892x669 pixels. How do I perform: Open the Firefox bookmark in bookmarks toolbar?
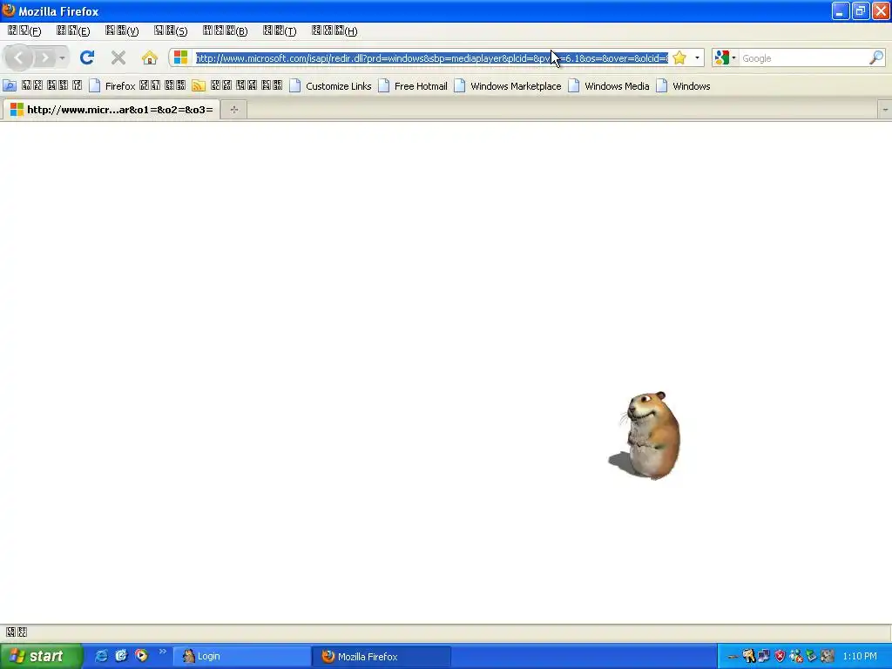(x=137, y=86)
